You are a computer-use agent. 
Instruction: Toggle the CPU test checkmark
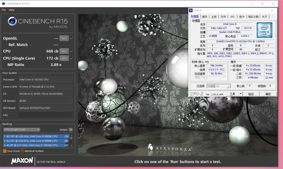(72, 51)
